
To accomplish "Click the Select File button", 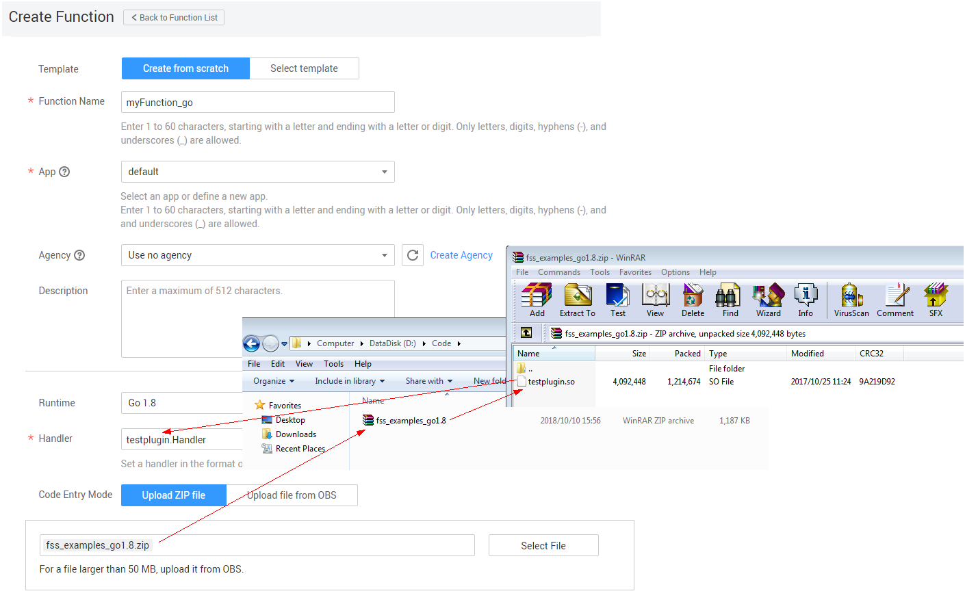I will coord(543,545).
